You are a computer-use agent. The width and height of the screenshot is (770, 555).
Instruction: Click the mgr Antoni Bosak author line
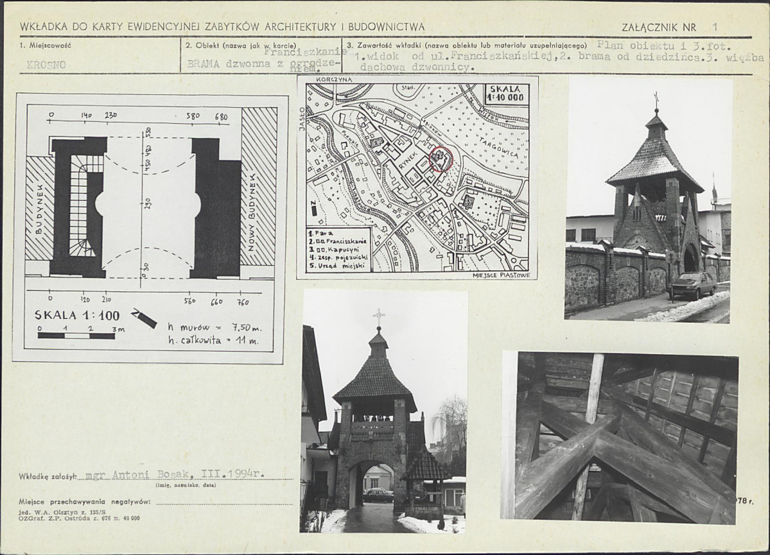[x=175, y=475]
